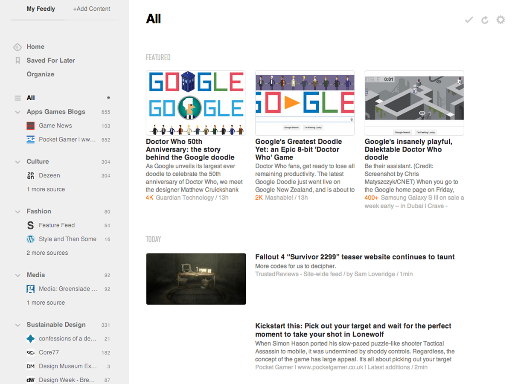Open Core77 feed
This screenshot has height=384, width=512.
49,352
